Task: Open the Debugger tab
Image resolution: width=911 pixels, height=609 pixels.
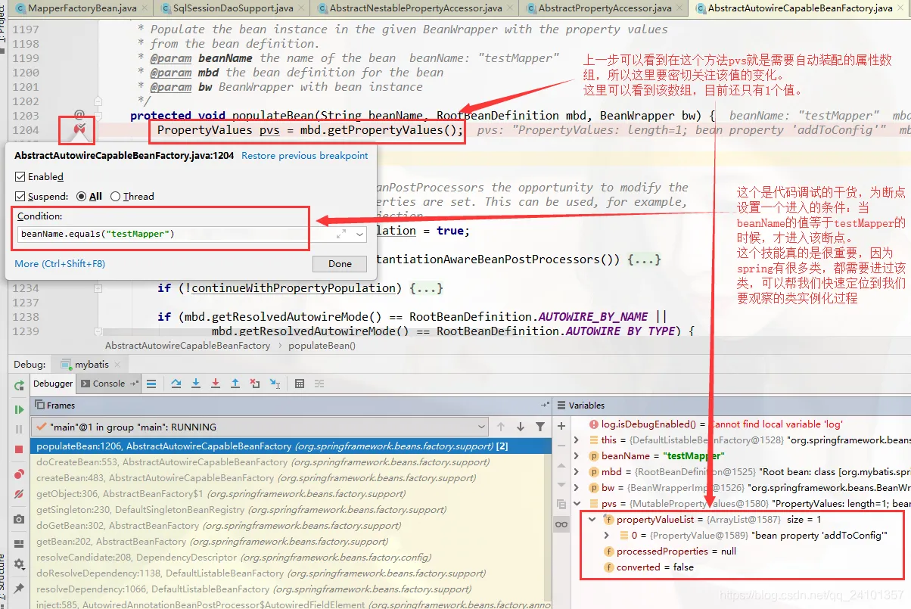Action: click(x=53, y=384)
